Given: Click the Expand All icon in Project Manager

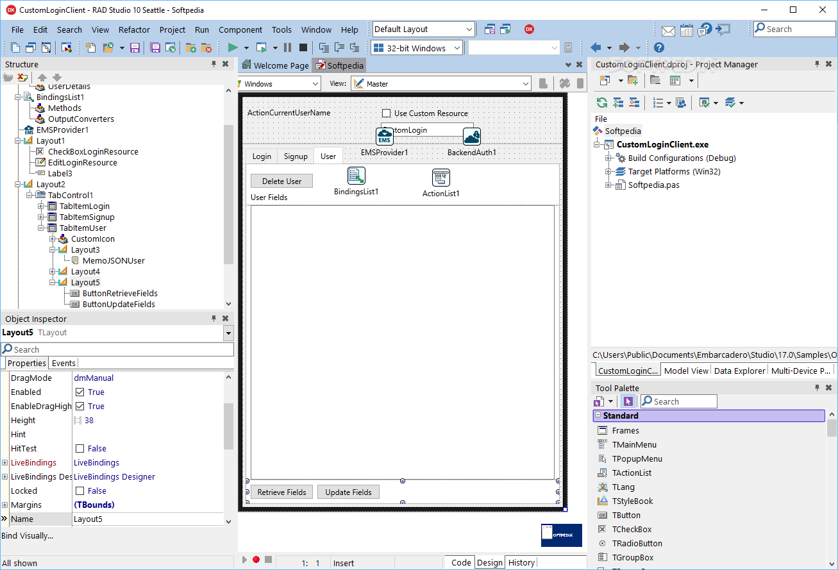Looking at the screenshot, I should (x=618, y=103).
